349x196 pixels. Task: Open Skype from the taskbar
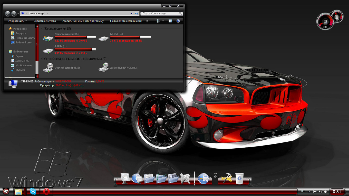pyautogui.click(x=33, y=192)
